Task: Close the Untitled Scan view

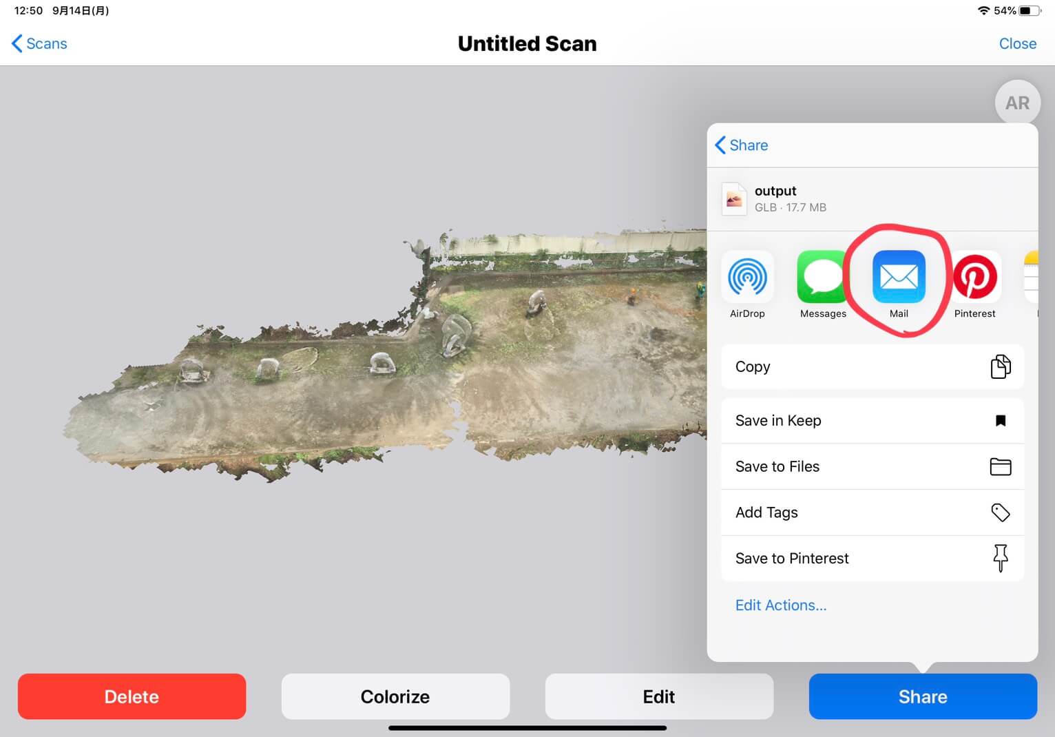Action: pos(1018,43)
